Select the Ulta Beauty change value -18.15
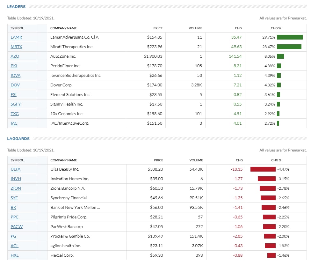Image resolution: width=311 pixels, height=265 pixels. [x=237, y=169]
